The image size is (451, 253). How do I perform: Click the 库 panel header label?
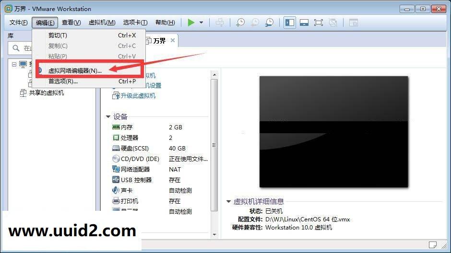11,35
